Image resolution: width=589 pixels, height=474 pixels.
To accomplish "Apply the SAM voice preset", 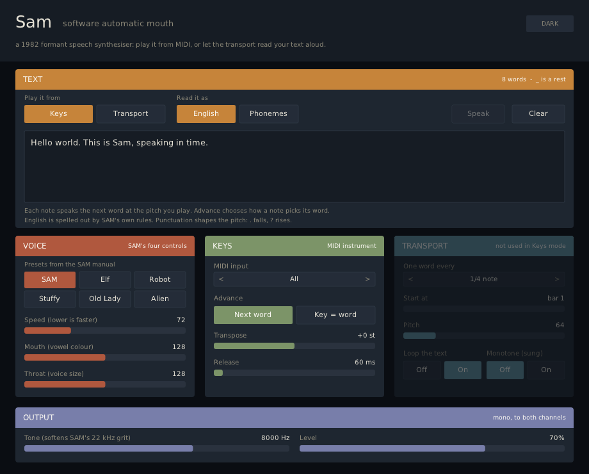I will point(49,279).
